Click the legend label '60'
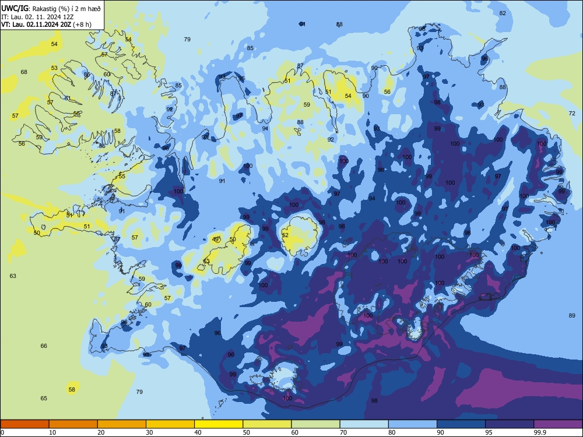This screenshot has width=583, height=437. pos(295,432)
